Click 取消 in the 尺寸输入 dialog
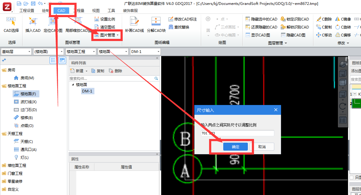Viewport: 361px width, 195px height. (262, 147)
